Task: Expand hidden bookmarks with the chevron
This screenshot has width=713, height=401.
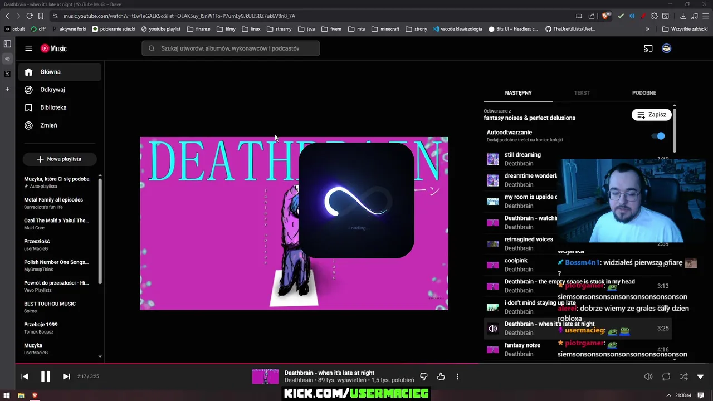Action: click(647, 29)
